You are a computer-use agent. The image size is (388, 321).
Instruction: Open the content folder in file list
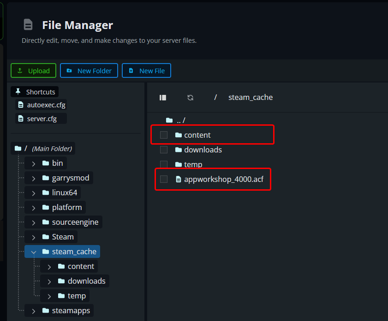193,135
